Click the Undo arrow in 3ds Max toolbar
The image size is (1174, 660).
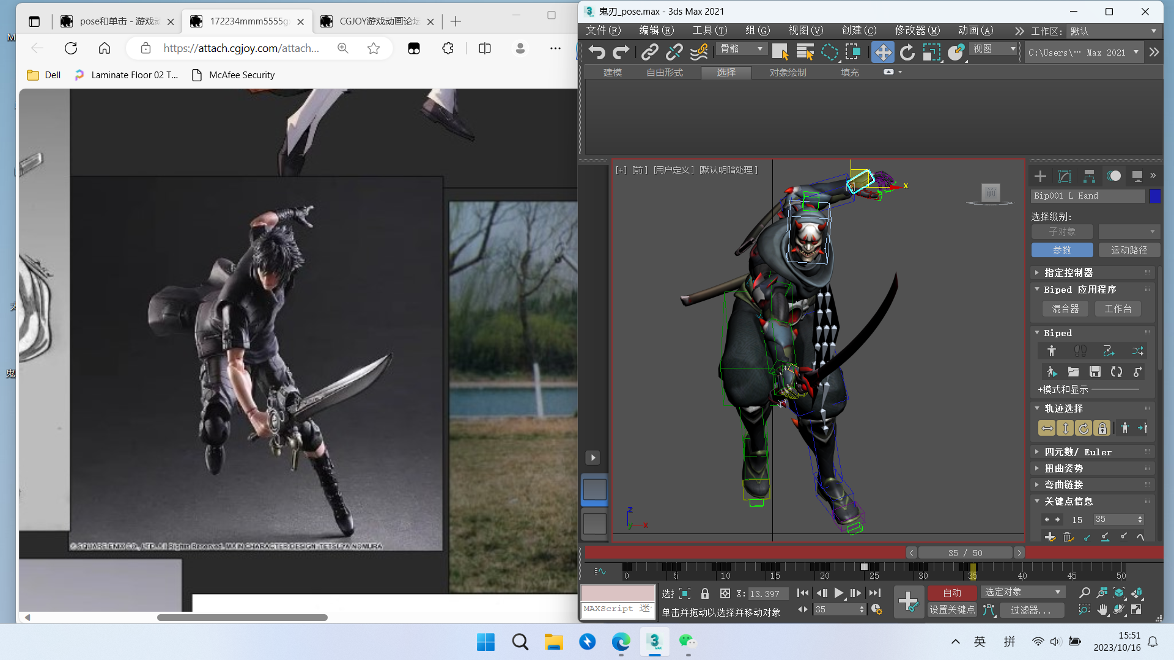pyautogui.click(x=597, y=53)
